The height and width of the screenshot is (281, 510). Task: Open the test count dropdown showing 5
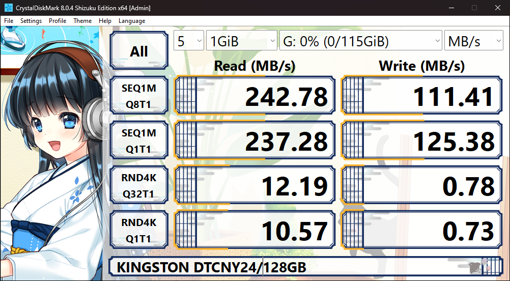point(189,41)
